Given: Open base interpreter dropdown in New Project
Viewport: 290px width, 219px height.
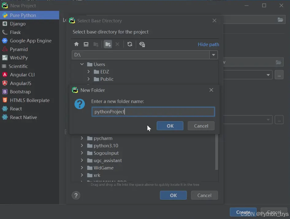Looking at the screenshot, I should click(268, 75).
